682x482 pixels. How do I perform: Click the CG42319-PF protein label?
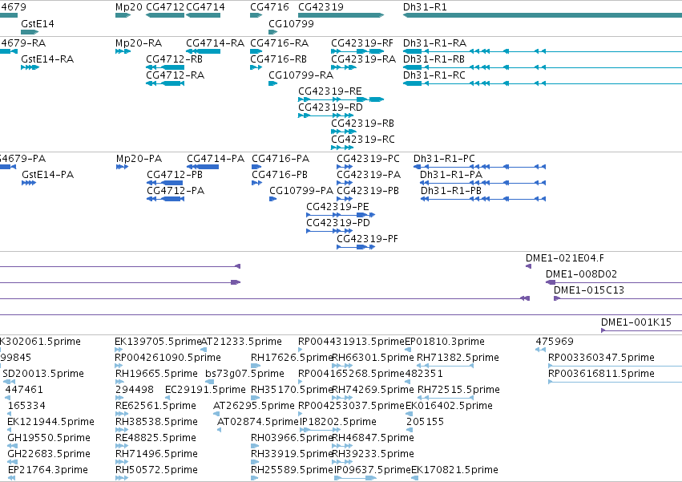tap(368, 240)
